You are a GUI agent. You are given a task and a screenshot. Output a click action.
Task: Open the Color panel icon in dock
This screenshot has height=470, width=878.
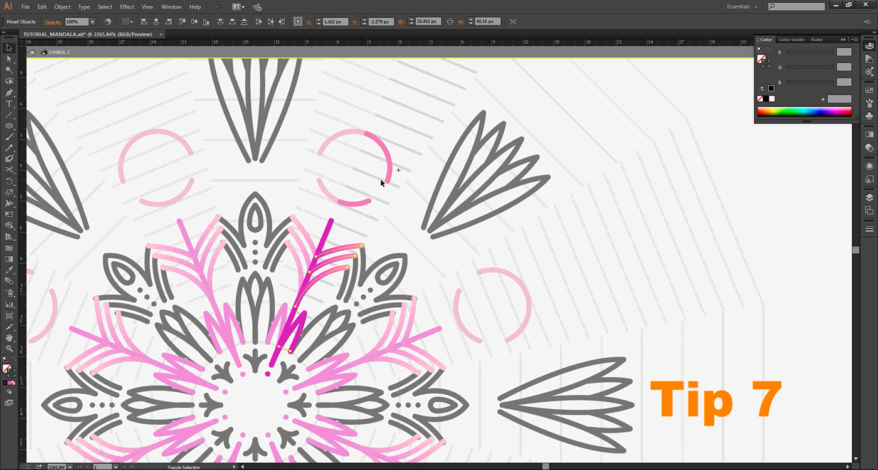click(x=869, y=46)
